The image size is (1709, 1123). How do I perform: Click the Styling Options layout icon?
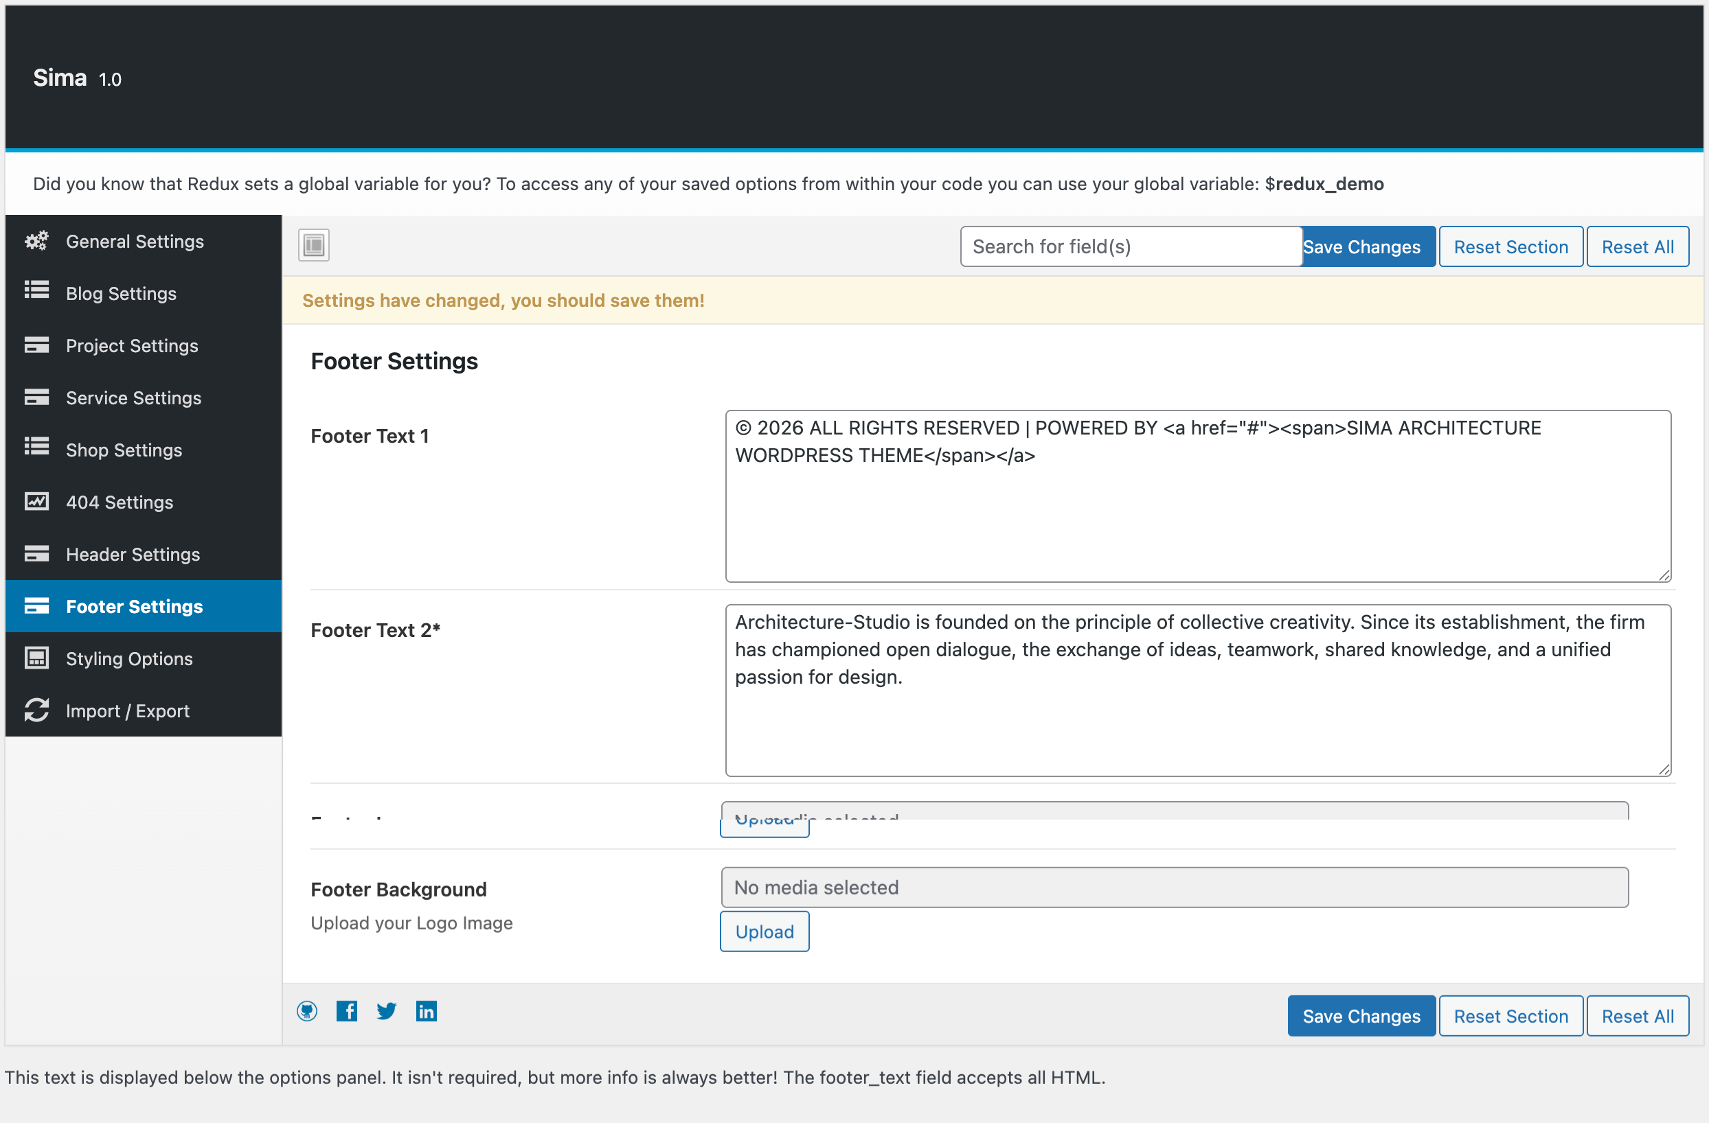click(36, 658)
